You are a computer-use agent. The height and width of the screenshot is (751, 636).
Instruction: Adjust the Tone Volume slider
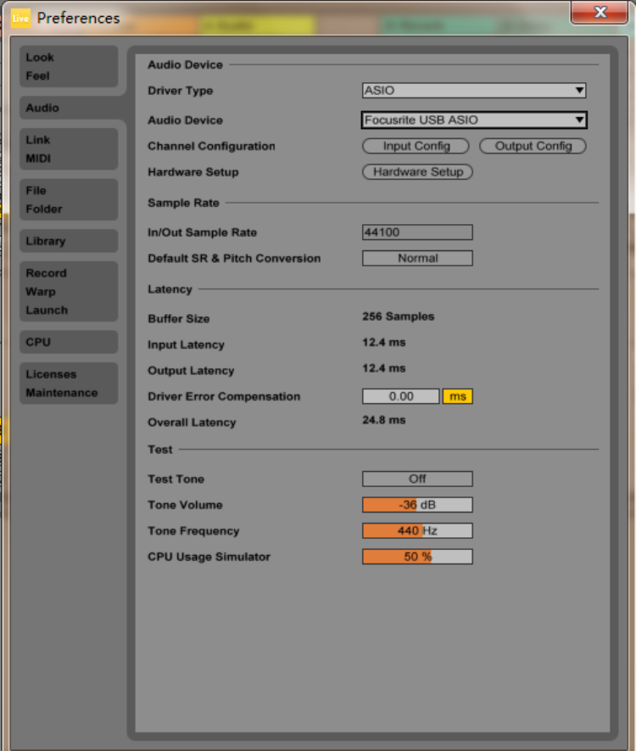417,505
